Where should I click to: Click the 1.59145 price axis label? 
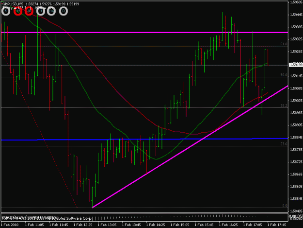296,76
